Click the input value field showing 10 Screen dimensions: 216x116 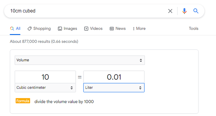point(45,77)
